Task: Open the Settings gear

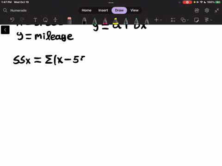Action: (x=207, y=10)
